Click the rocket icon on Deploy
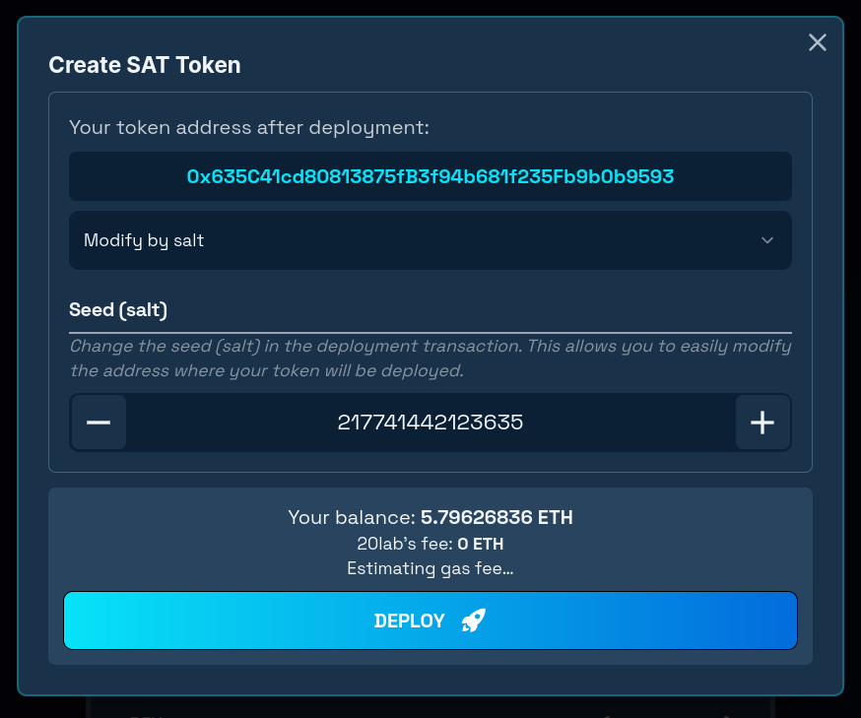The image size is (861, 718). [x=473, y=620]
